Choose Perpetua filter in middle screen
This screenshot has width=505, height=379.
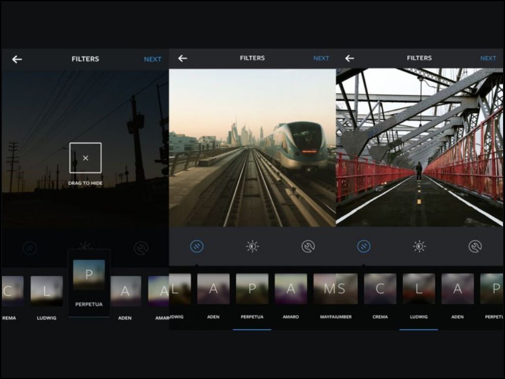tap(252, 289)
